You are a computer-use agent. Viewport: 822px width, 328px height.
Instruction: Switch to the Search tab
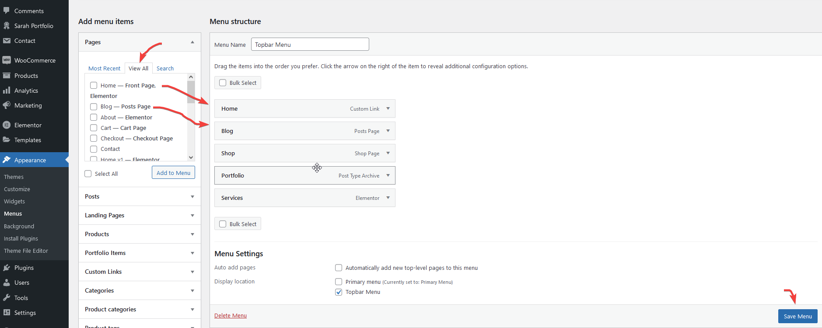(165, 68)
